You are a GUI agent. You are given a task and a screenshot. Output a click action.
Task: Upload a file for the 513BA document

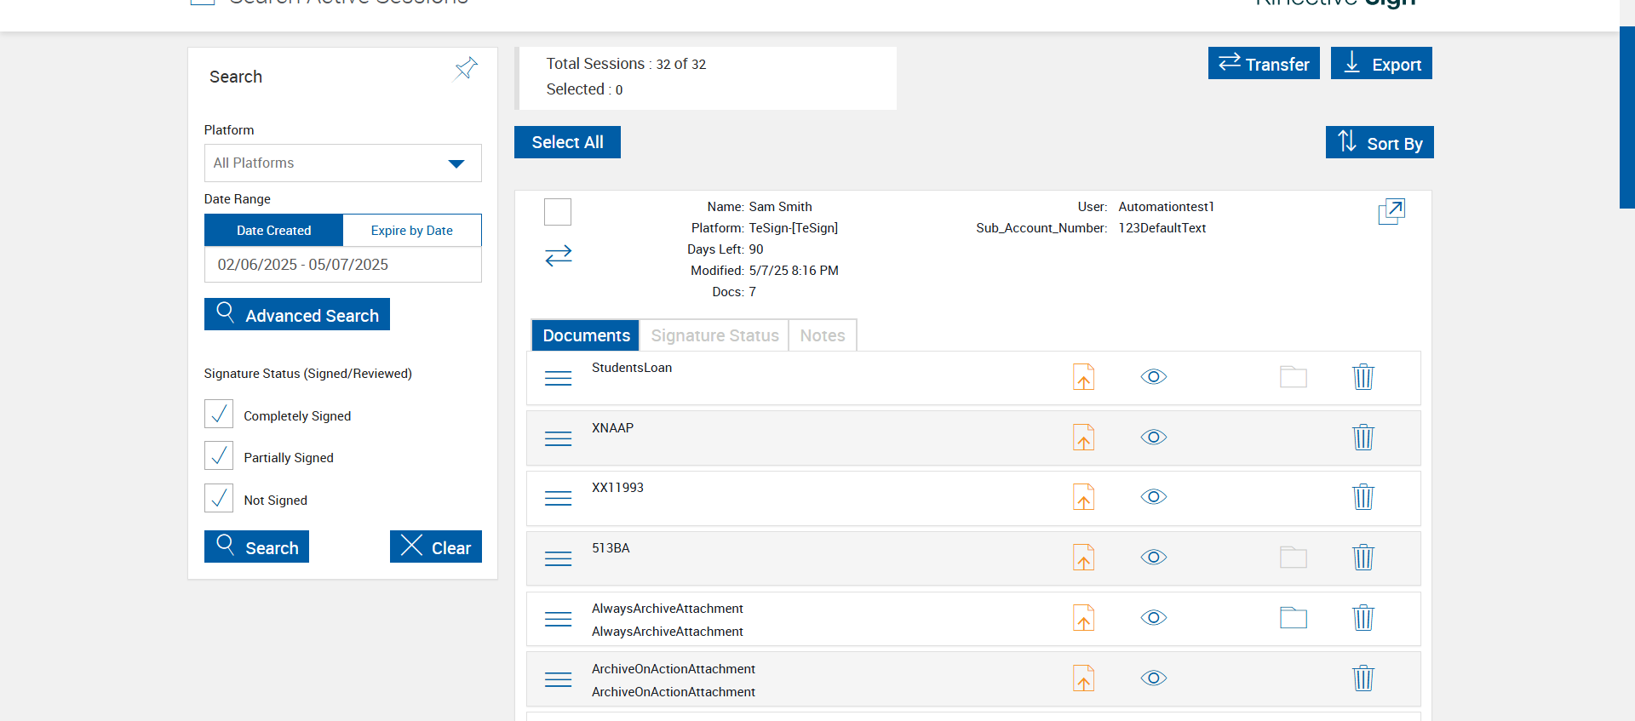(x=1083, y=558)
